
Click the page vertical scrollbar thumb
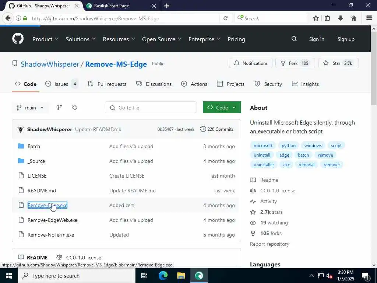374,69
